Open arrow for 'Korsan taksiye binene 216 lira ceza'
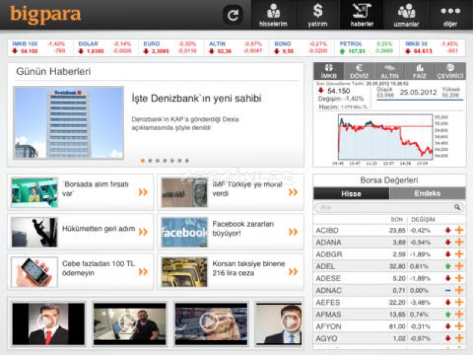This screenshot has height=355, width=473. pos(293,272)
